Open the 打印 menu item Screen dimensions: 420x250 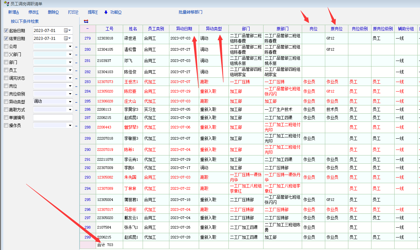73,12
